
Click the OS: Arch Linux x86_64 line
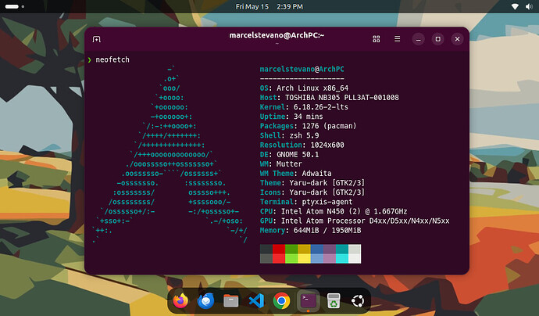304,88
